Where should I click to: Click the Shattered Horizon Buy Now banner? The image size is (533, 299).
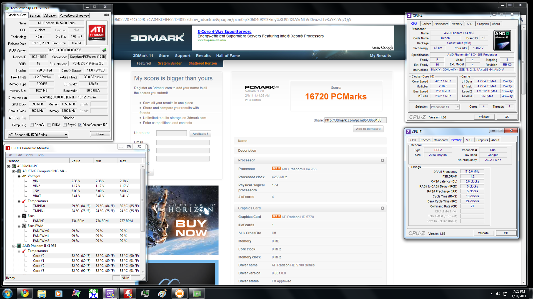pyautogui.click(x=183, y=220)
